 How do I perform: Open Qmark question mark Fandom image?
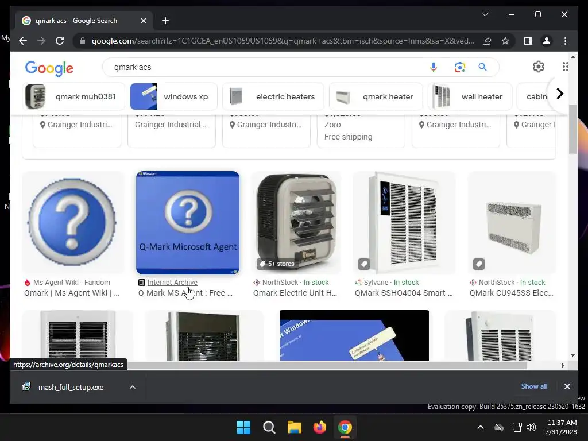point(72,222)
